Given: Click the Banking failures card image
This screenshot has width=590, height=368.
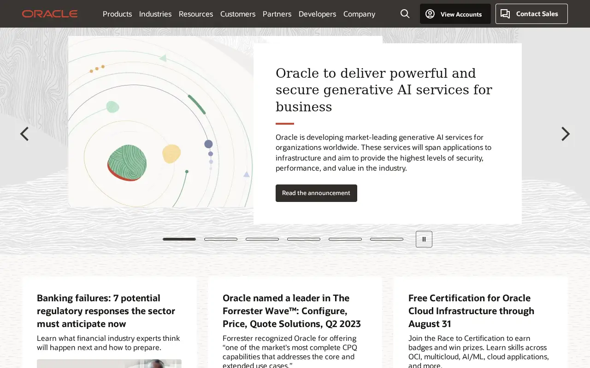Looking at the screenshot, I should point(109,363).
